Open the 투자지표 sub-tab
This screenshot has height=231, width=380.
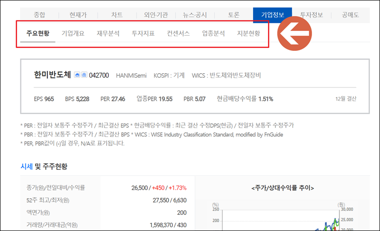tap(143, 33)
